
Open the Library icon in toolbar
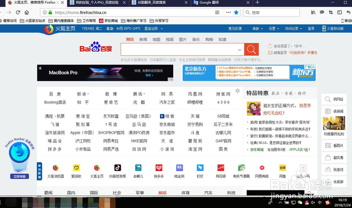[x=313, y=13]
